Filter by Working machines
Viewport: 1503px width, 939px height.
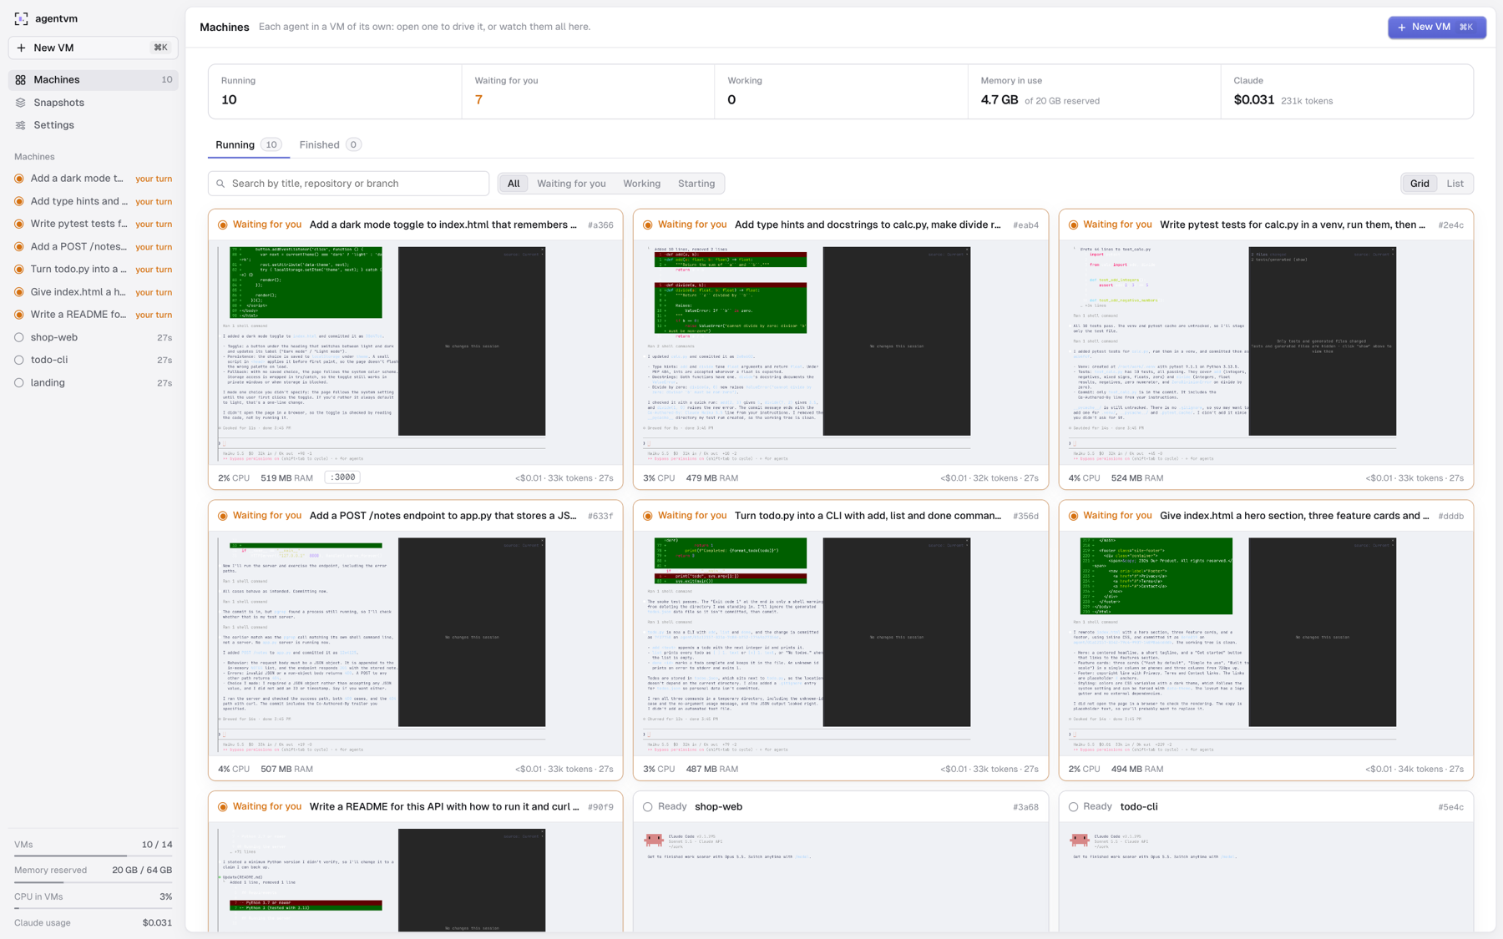coord(641,184)
